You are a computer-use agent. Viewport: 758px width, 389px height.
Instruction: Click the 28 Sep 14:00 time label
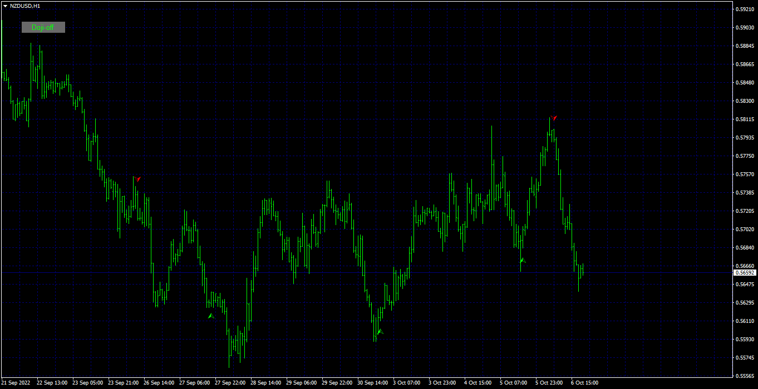point(265,383)
